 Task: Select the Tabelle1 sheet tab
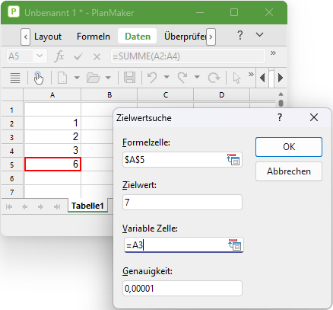pos(87,206)
